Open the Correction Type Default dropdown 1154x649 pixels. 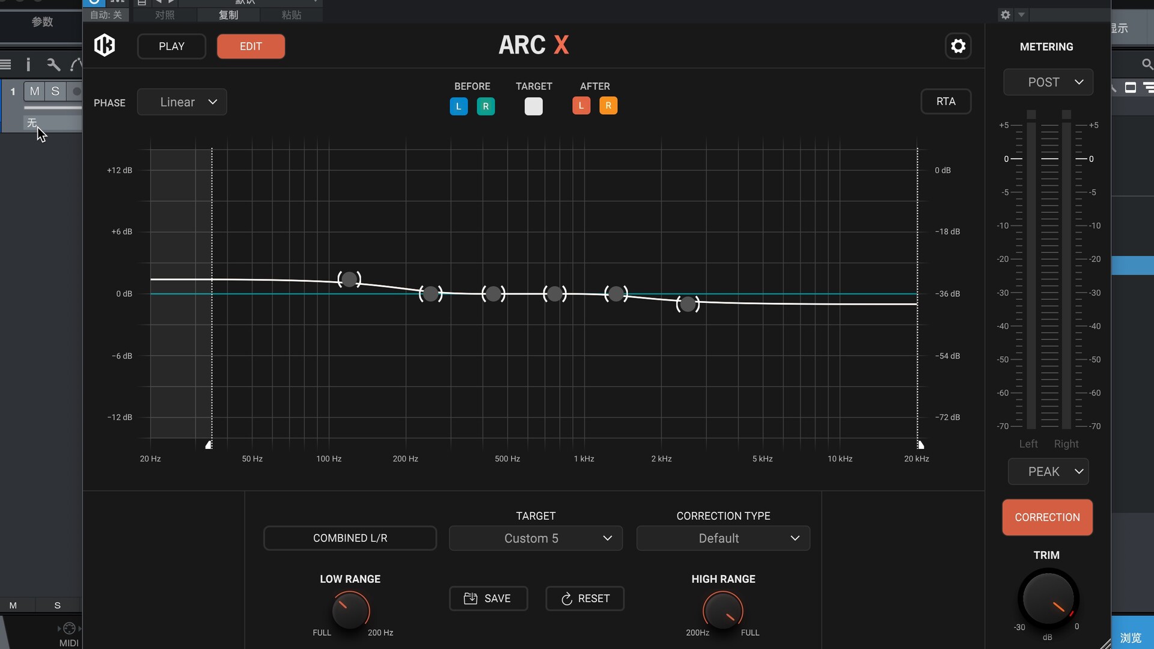click(723, 538)
